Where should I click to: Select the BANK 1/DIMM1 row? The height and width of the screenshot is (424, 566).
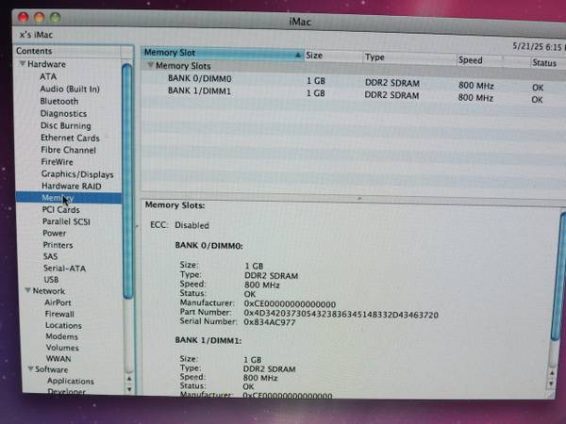[198, 92]
